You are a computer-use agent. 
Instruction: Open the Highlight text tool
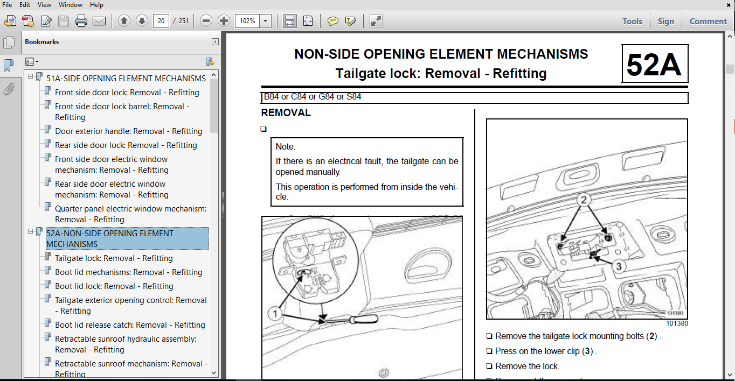click(x=350, y=21)
